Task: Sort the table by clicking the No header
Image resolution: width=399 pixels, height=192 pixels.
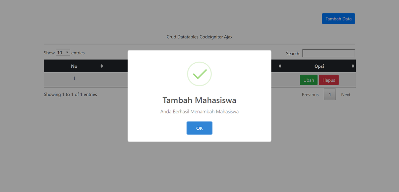Action: [x=74, y=66]
